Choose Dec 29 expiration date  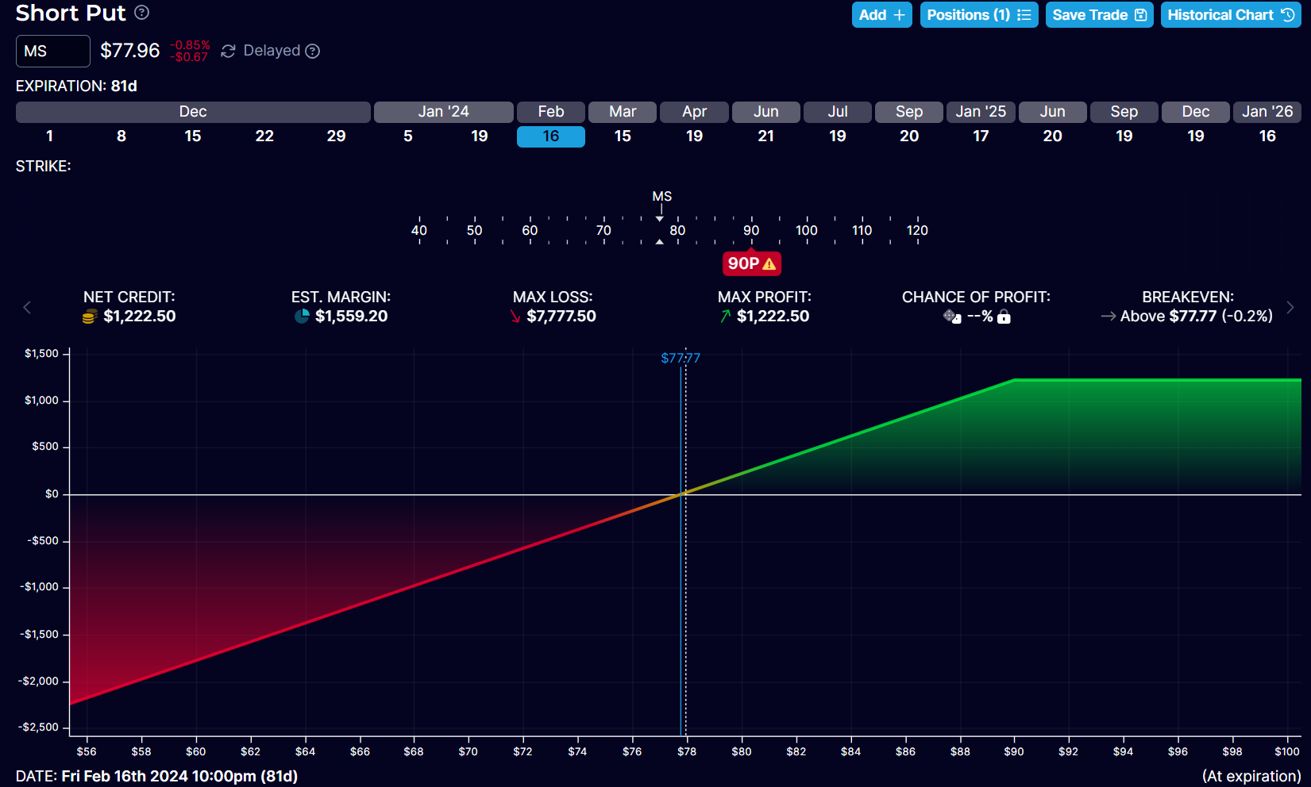337,136
